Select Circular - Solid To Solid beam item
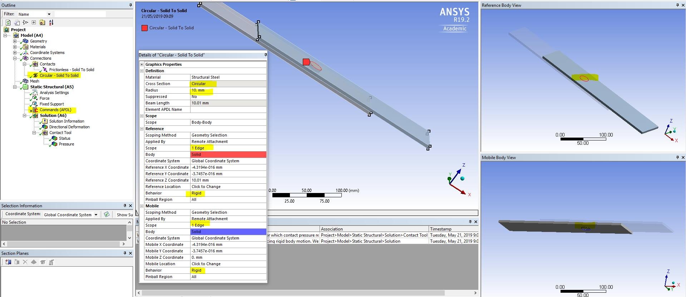 point(59,75)
